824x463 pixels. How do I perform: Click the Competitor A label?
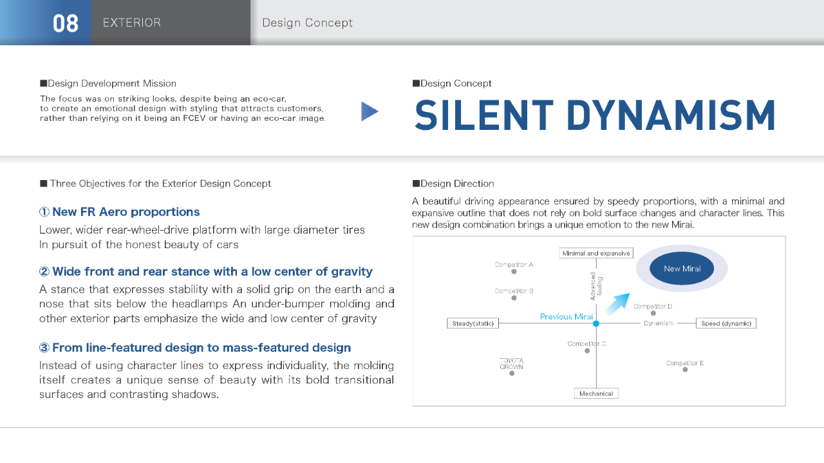pyautogui.click(x=514, y=264)
